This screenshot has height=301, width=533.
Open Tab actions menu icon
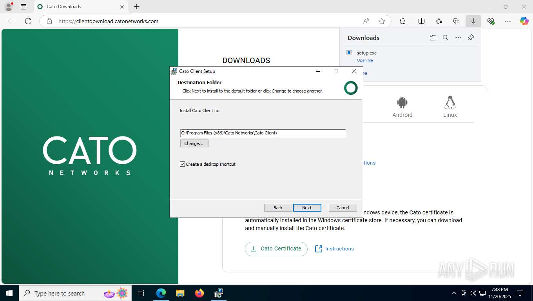tap(24, 7)
